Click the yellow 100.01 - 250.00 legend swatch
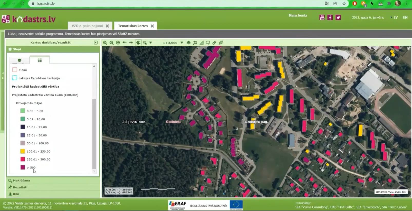This screenshot has width=412, height=211. pos(23,151)
